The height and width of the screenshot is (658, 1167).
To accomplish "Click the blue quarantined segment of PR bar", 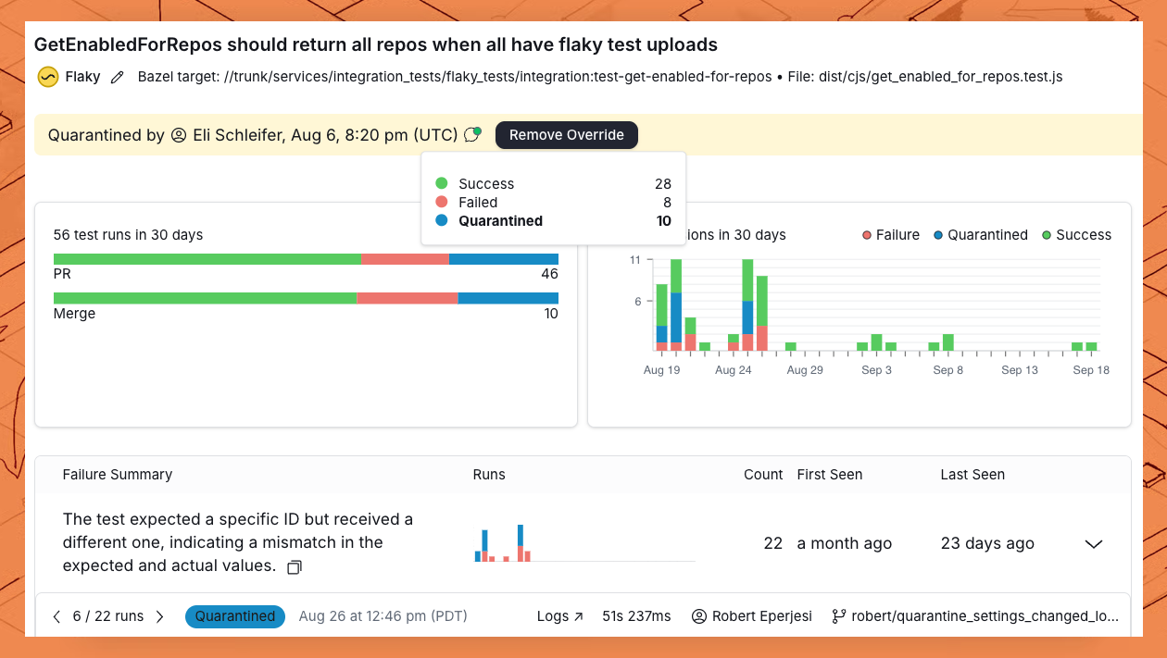I will pyautogui.click(x=503, y=259).
